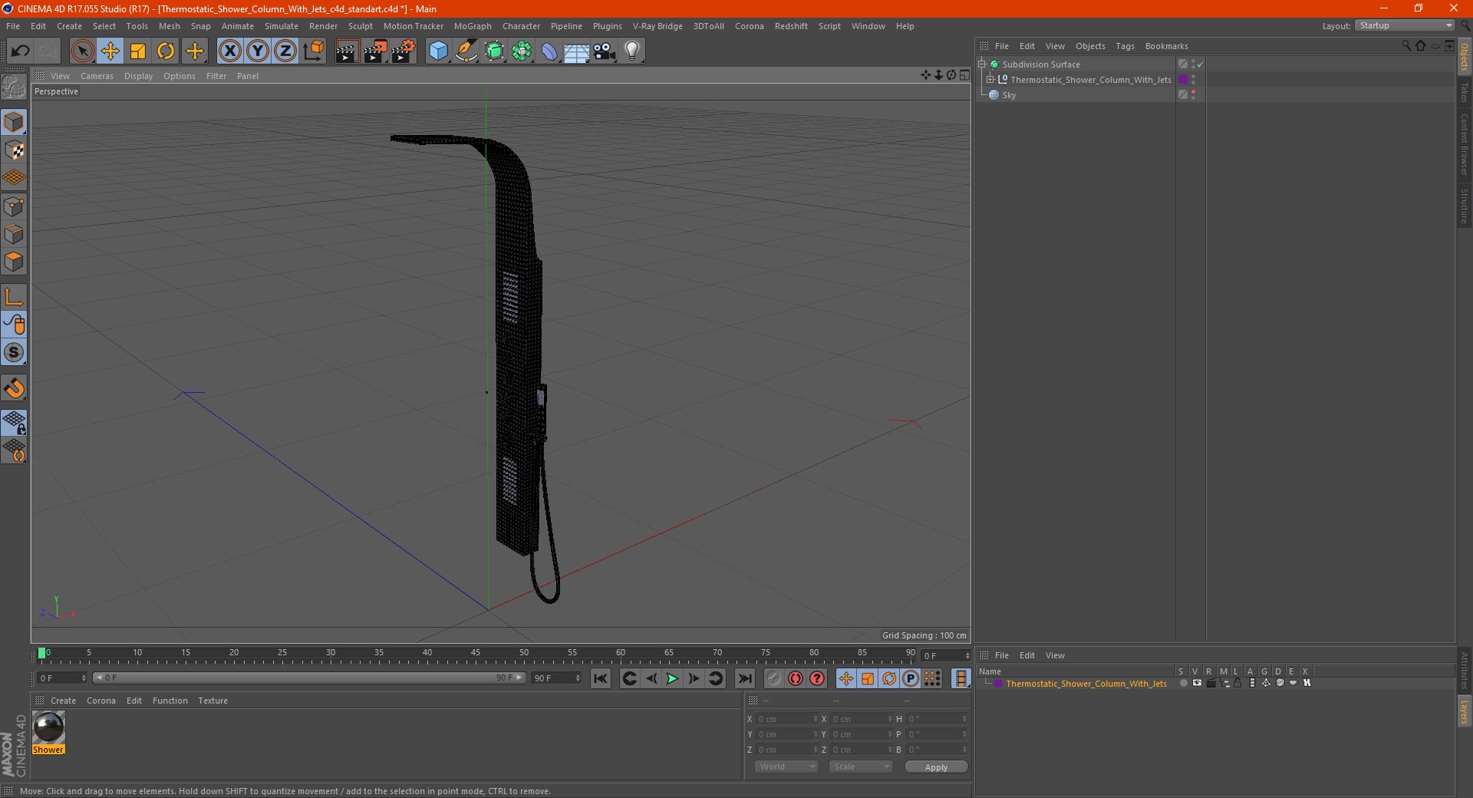Select the Shower material thumbnail
The width and height of the screenshot is (1473, 798).
click(48, 727)
